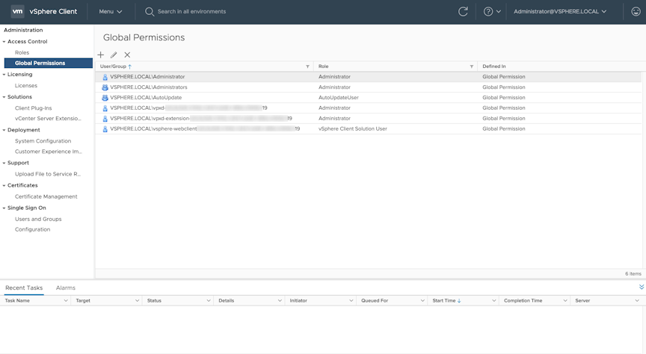
Task: Click the Add permission plus icon
Action: [100, 55]
